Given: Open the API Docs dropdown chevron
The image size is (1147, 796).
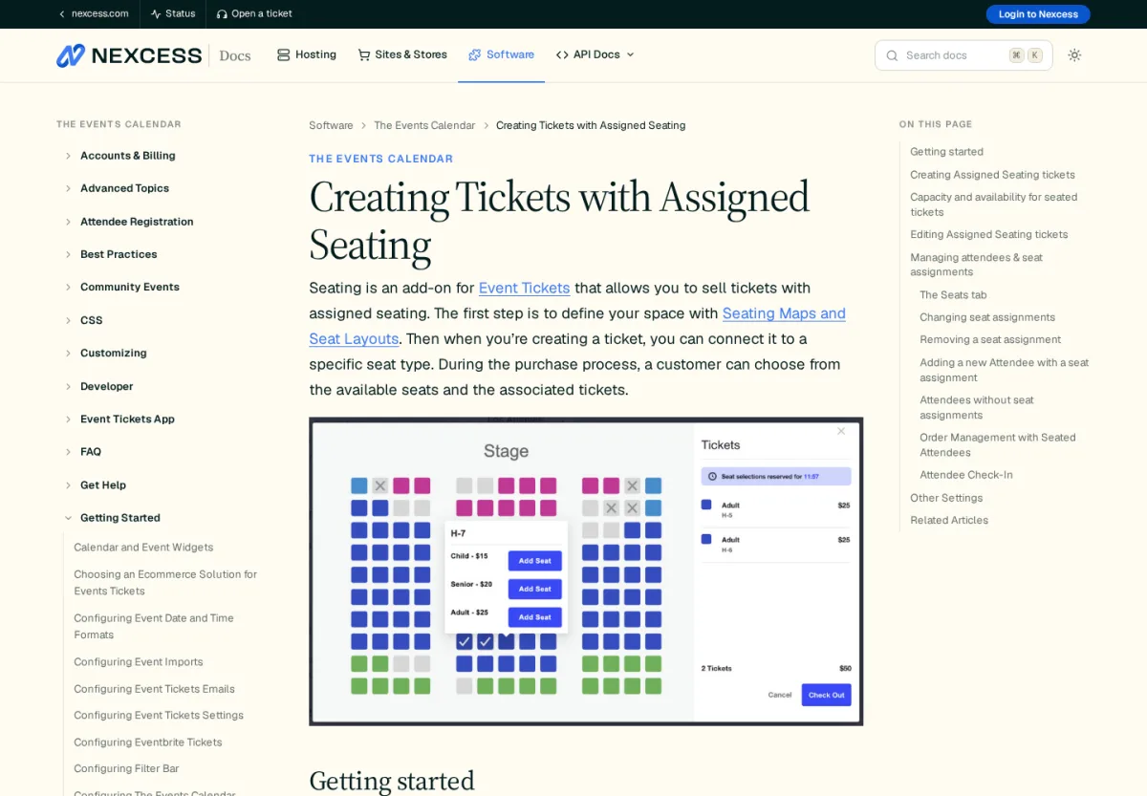Looking at the screenshot, I should click(x=630, y=55).
